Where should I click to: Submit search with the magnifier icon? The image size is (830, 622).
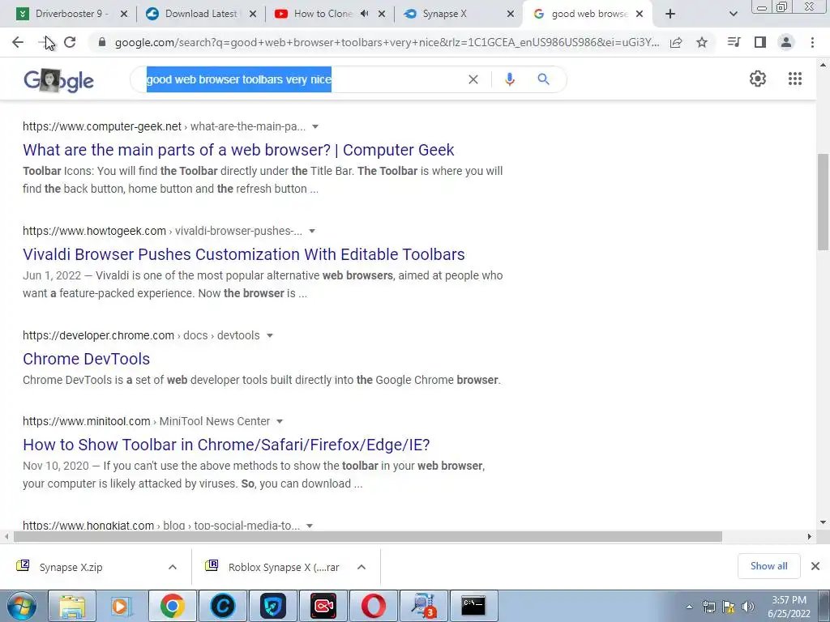click(x=543, y=79)
